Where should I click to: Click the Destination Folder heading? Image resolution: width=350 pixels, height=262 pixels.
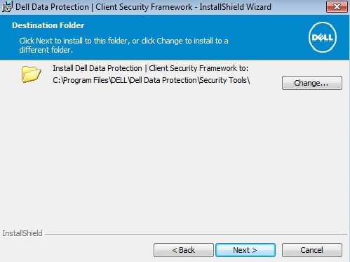click(x=48, y=25)
